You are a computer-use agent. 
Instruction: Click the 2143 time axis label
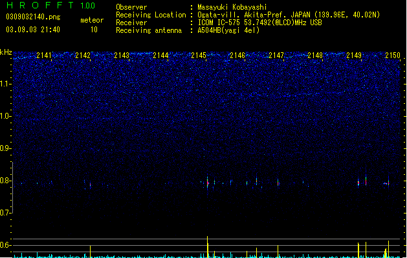pos(122,55)
